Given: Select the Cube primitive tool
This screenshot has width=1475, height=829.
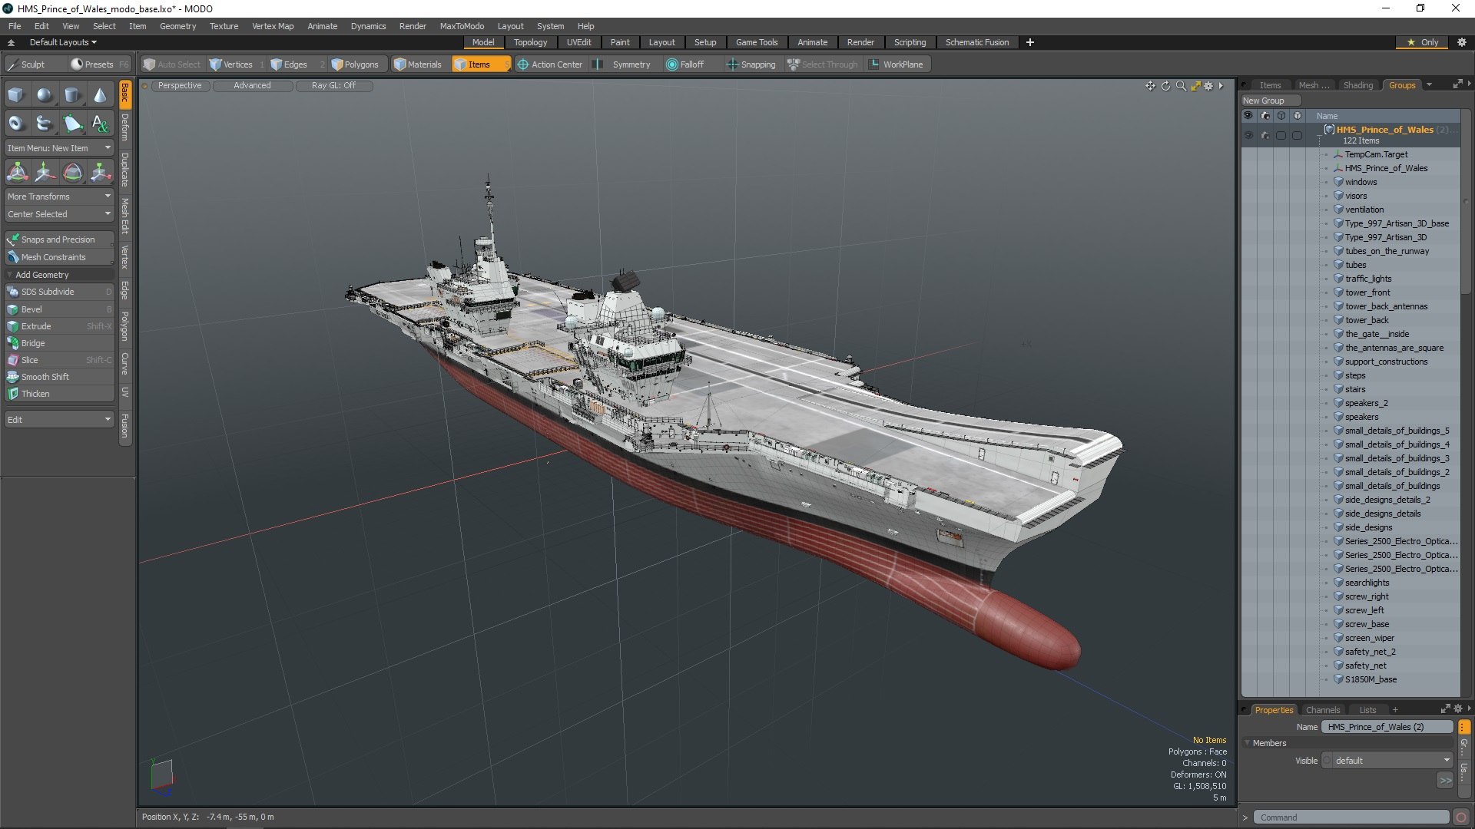Looking at the screenshot, I should point(16,95).
